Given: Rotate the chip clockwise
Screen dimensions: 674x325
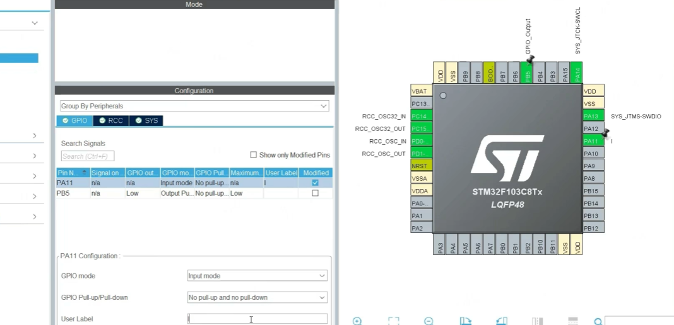Looking at the screenshot, I should tap(466, 321).
